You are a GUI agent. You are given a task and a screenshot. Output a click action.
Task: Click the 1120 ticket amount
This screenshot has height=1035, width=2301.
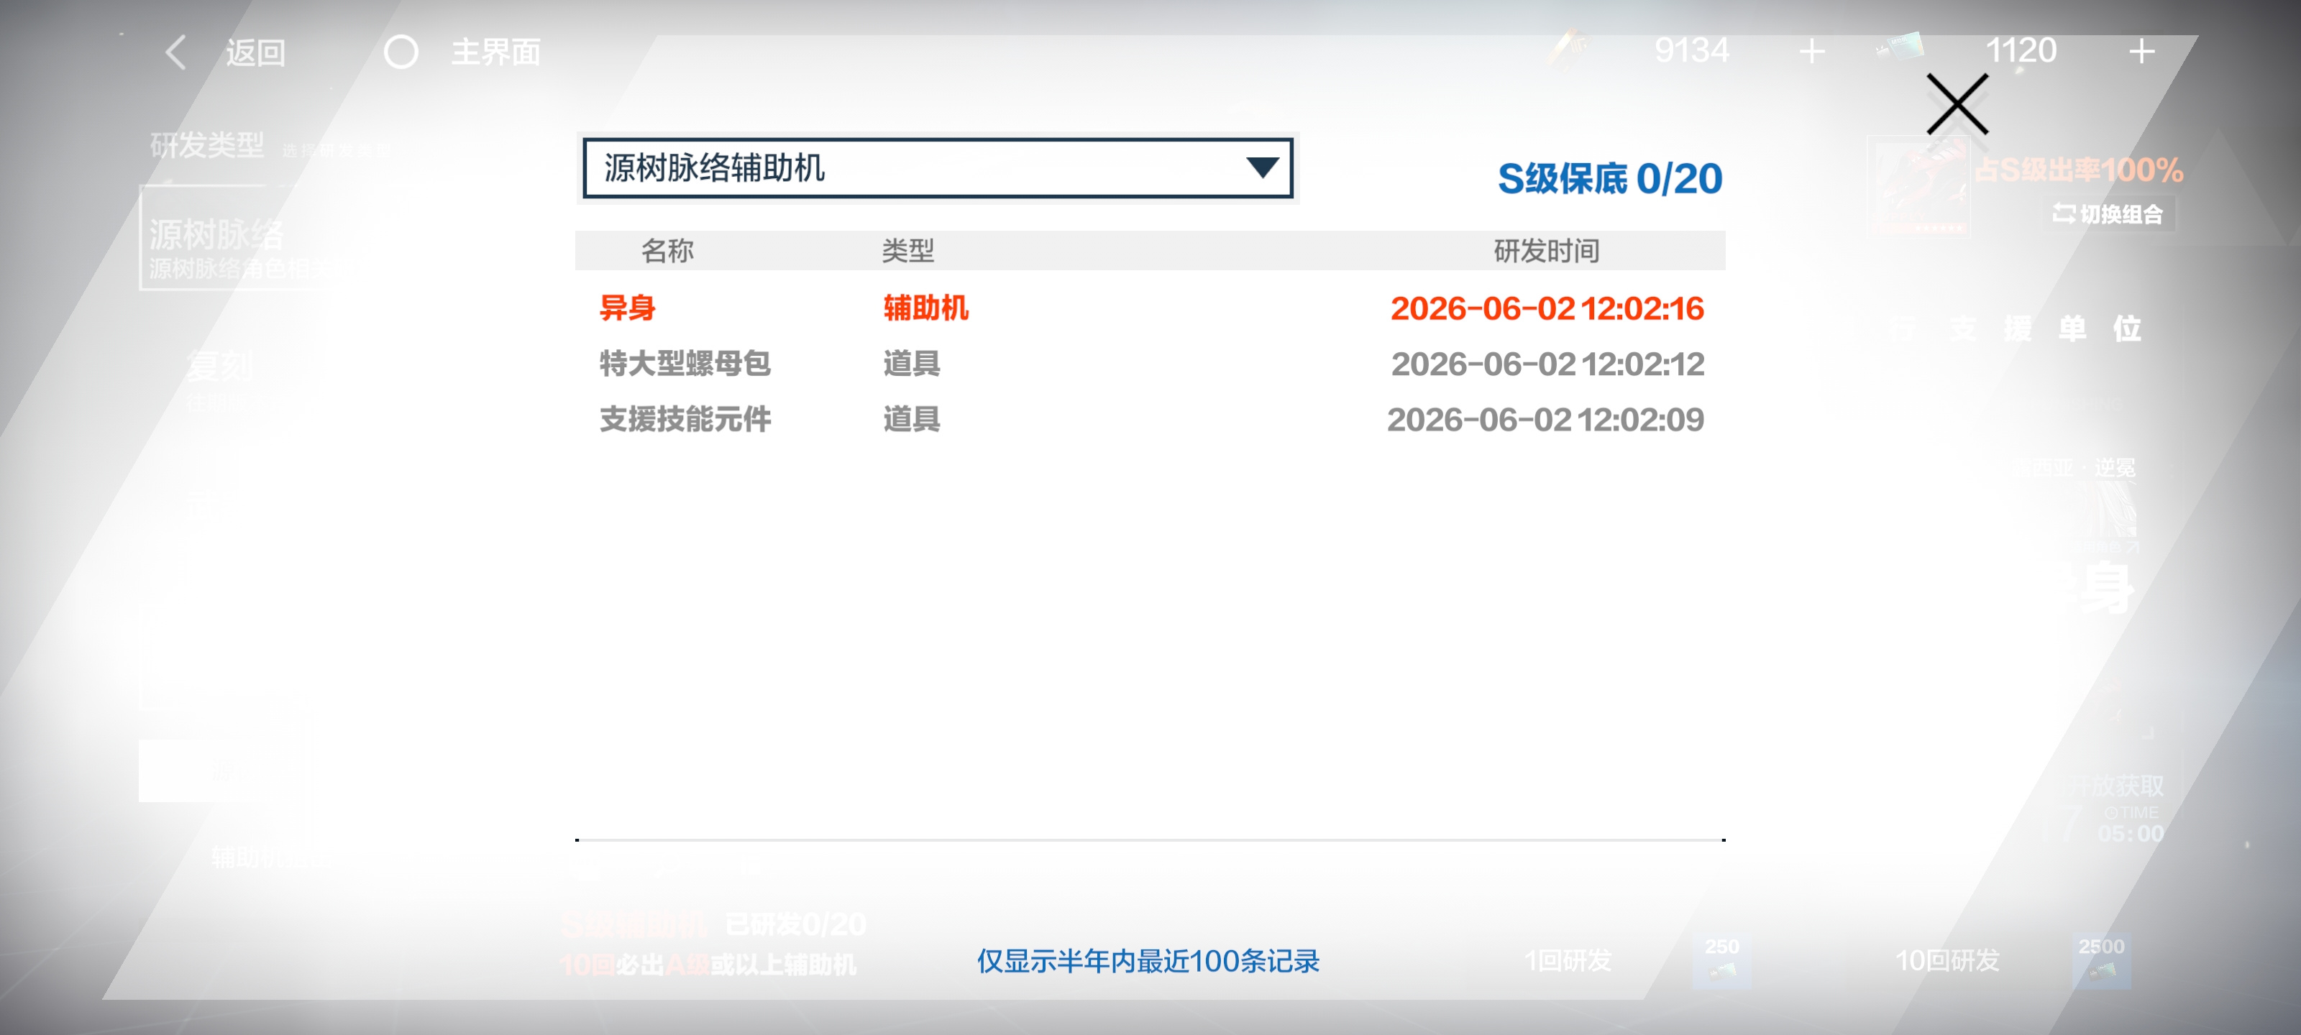coord(2021,51)
